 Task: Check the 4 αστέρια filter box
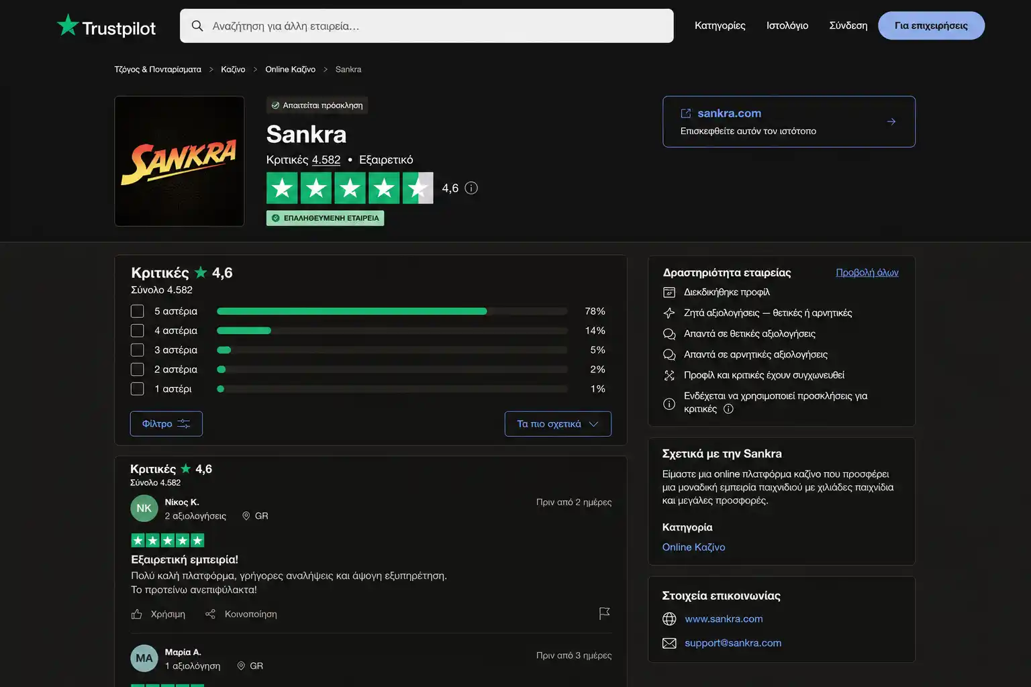click(138, 331)
